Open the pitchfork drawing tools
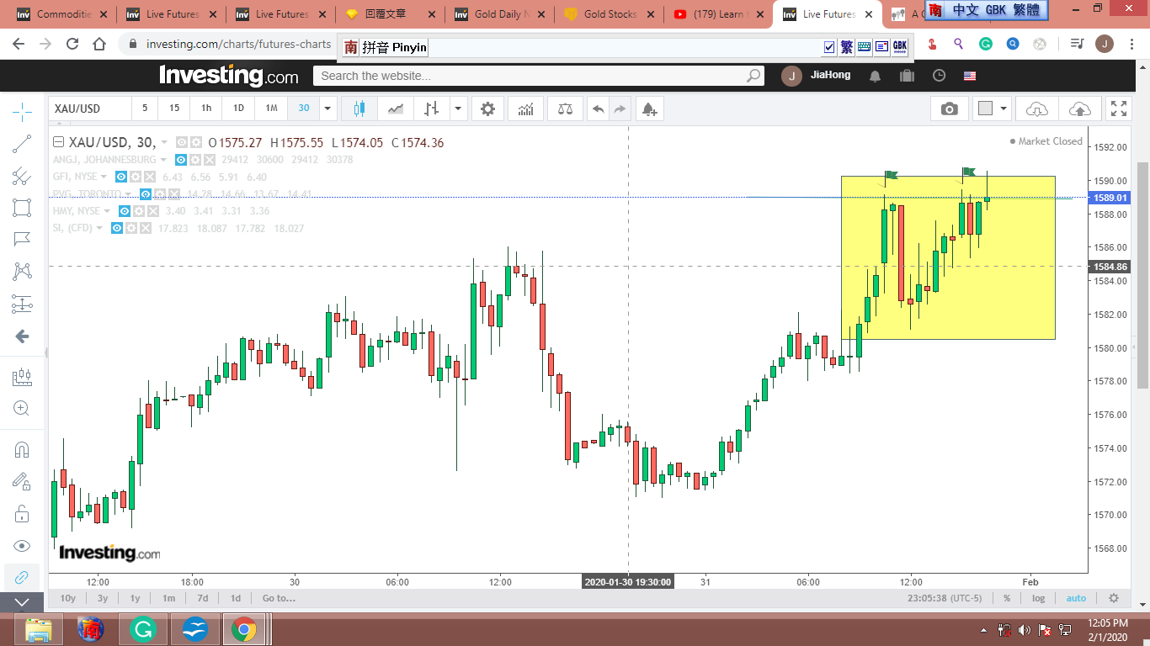The image size is (1150, 646). (22, 176)
